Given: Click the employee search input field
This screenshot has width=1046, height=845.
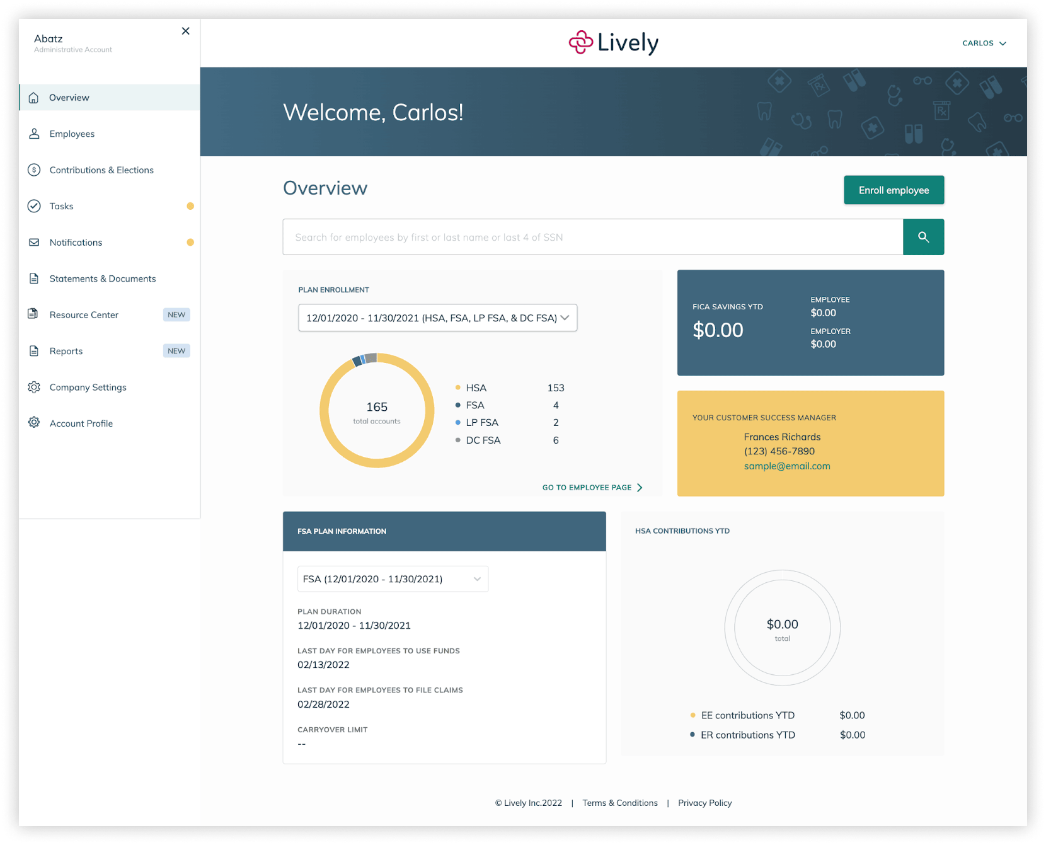Looking at the screenshot, I should tap(593, 237).
